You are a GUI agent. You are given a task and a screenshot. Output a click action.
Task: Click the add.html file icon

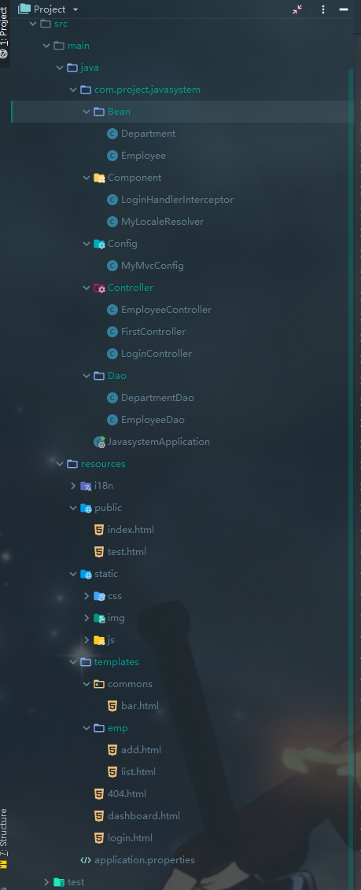pyautogui.click(x=112, y=750)
